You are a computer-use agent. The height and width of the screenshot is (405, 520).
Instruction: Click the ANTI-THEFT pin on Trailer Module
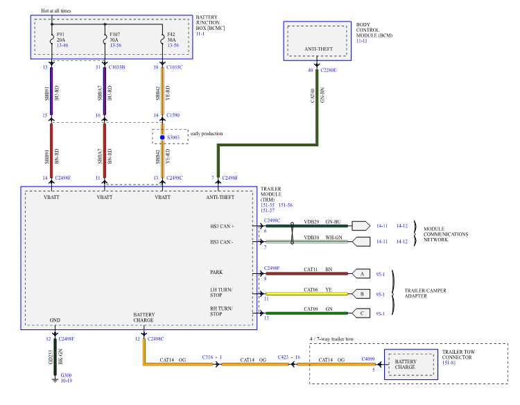point(220,197)
